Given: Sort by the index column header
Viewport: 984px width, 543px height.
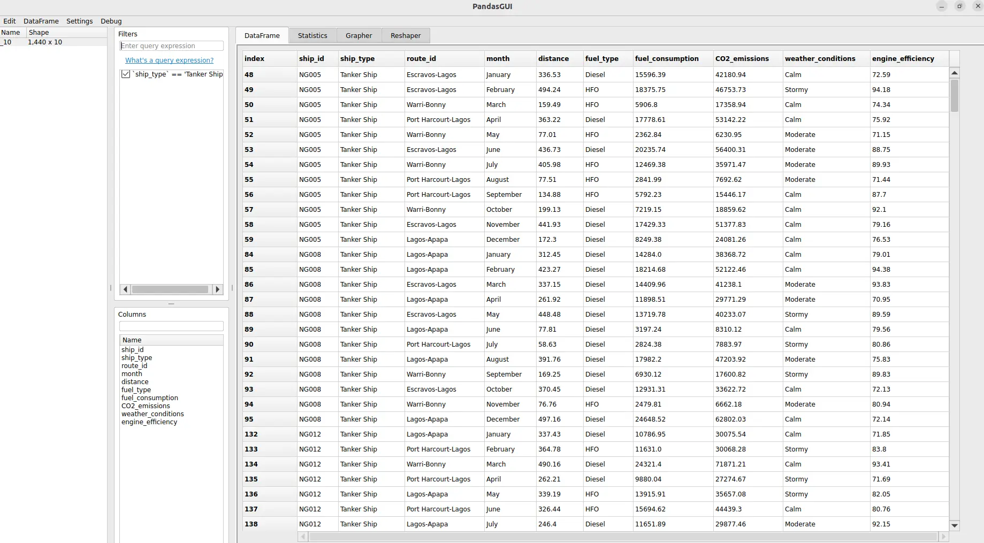Looking at the screenshot, I should 270,59.
